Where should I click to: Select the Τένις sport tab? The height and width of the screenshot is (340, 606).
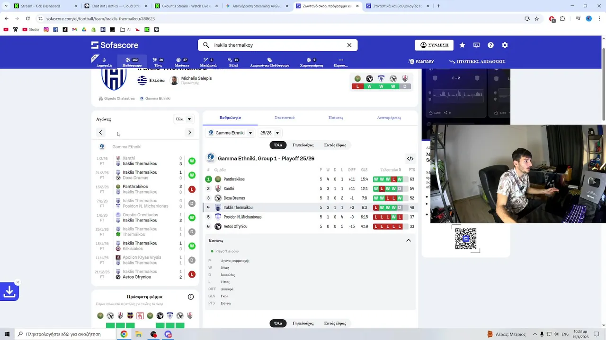click(x=158, y=62)
